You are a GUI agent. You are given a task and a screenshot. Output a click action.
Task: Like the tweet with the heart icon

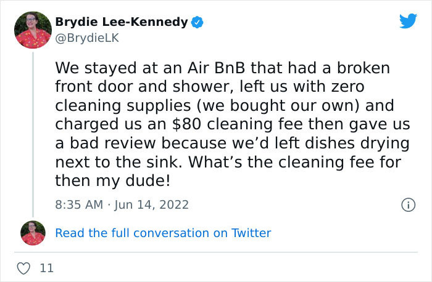click(x=24, y=268)
